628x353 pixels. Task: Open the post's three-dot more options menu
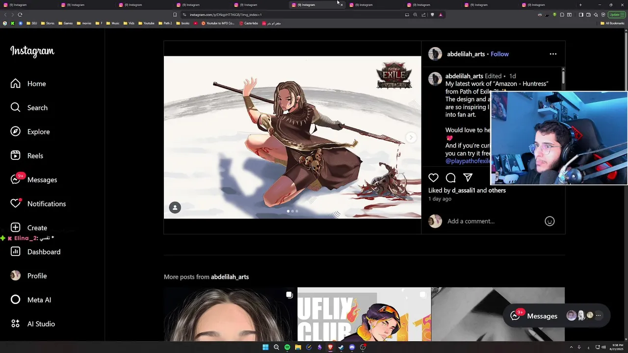[x=553, y=54]
